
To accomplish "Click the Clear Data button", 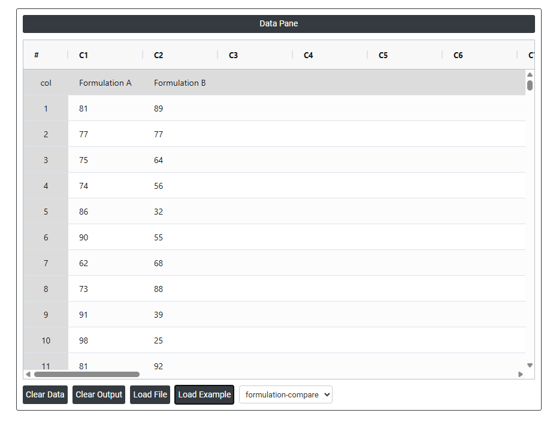I will [x=45, y=394].
